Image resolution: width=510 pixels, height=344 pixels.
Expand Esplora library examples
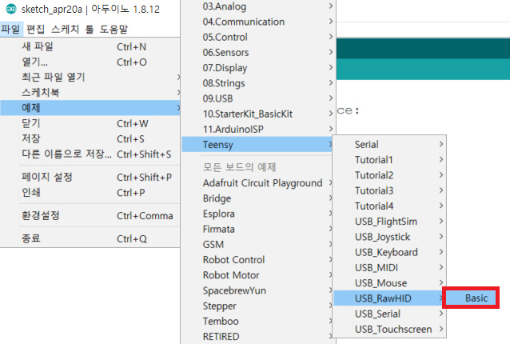258,214
